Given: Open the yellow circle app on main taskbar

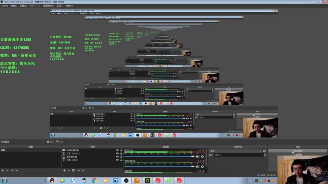Looking at the screenshot, I should coord(147,181).
